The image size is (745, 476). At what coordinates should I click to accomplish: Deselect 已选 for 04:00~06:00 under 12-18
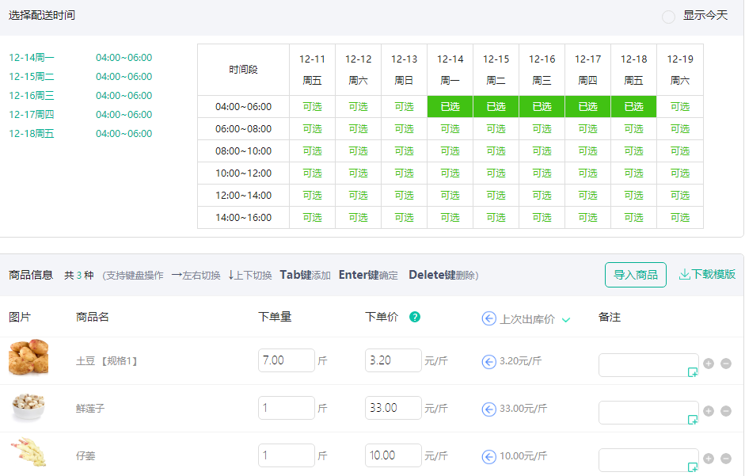(x=633, y=106)
